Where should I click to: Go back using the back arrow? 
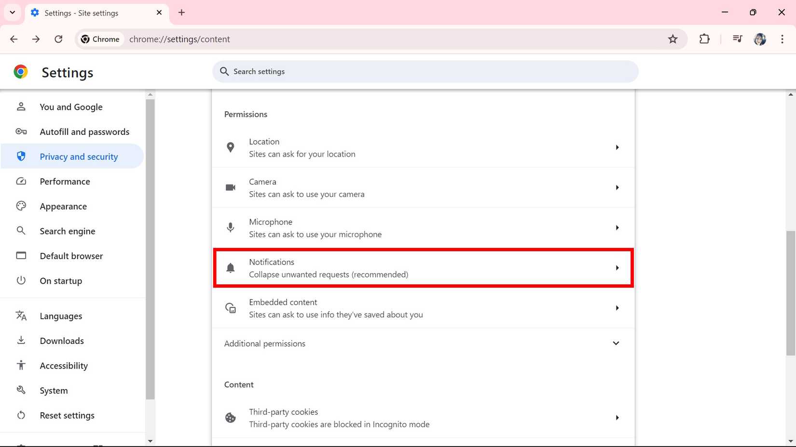pyautogui.click(x=14, y=39)
